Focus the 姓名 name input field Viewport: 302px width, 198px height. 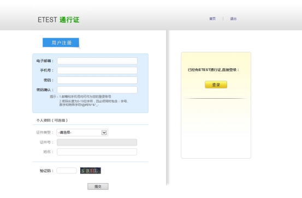97,152
